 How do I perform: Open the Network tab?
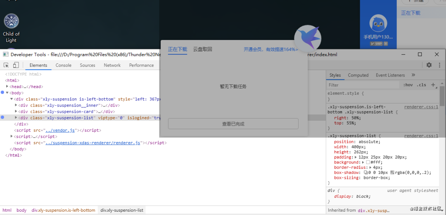tap(112, 65)
